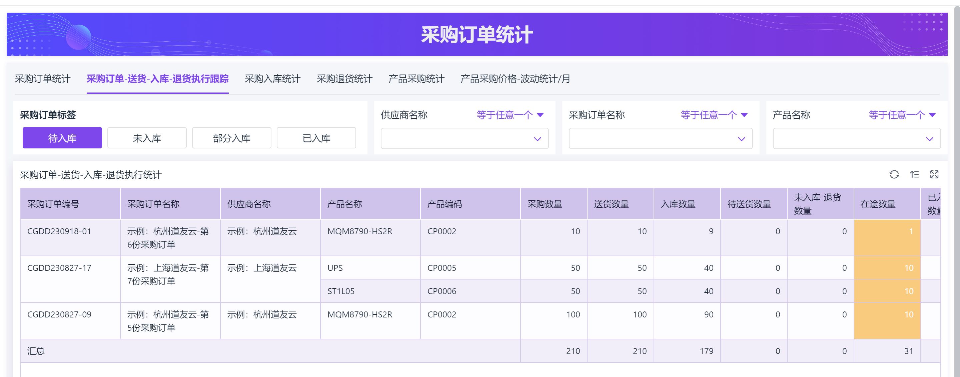Select the 已入库 tag filter

click(x=316, y=138)
